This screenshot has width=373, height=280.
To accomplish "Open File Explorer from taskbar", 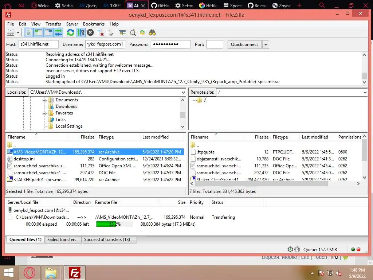I will [51, 273].
